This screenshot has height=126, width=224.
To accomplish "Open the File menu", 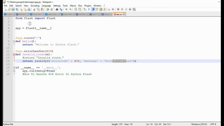I will [6, 6].
